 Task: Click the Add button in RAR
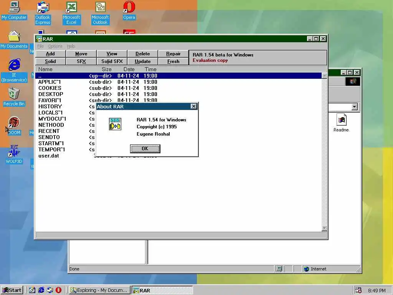(51, 54)
